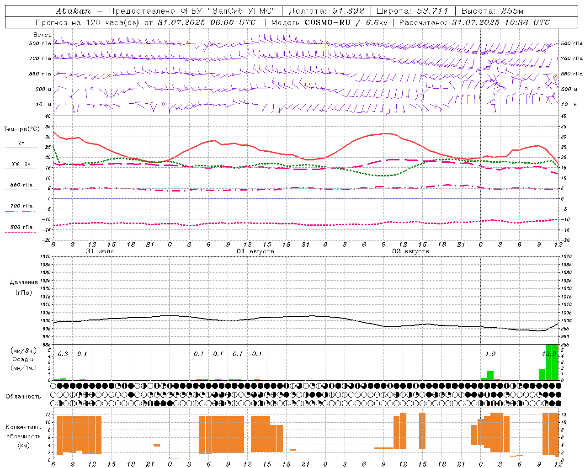Click the (мм/1ч.) precipitation unit label

tap(24, 368)
